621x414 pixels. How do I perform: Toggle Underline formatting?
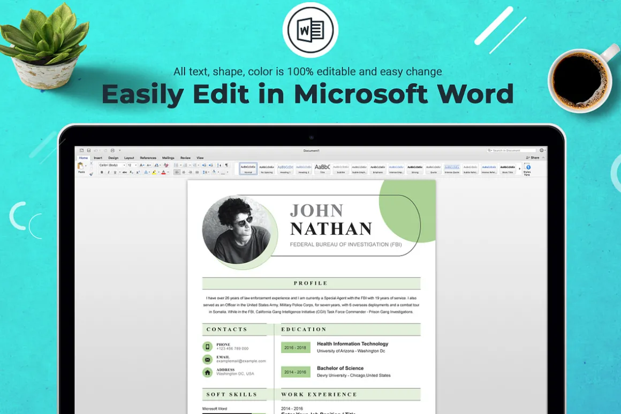click(x=115, y=172)
